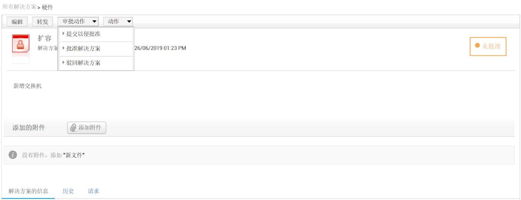Viewport: 521px width, 200px height.
Task: Select 驳回解决方案 in the dropdown
Action: click(83, 63)
